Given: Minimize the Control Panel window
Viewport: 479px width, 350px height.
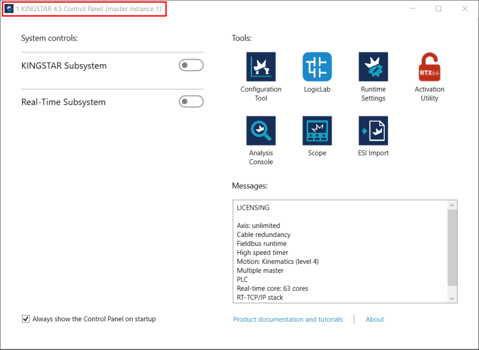Looking at the screenshot, I should tap(413, 8).
